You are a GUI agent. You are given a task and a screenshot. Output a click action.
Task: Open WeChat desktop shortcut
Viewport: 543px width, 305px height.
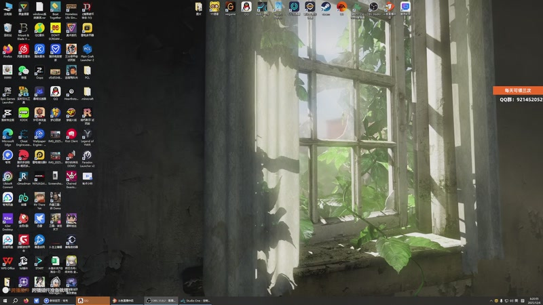(x=24, y=72)
